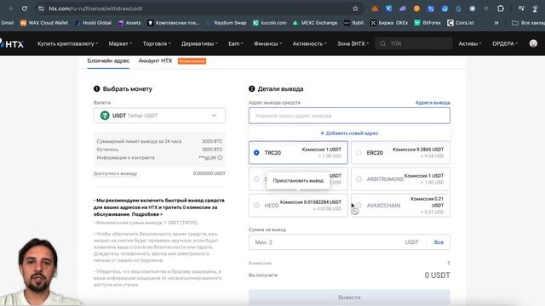The height and width of the screenshot is (306, 545).
Task: Open the Gmail bookmark
Action: click(x=7, y=23)
